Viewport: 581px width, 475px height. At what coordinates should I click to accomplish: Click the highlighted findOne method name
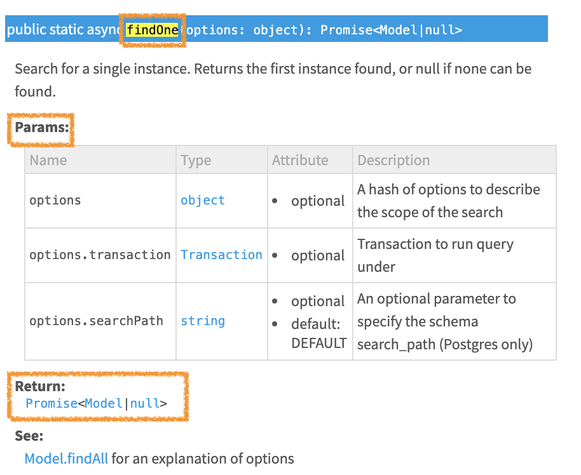click(x=153, y=30)
